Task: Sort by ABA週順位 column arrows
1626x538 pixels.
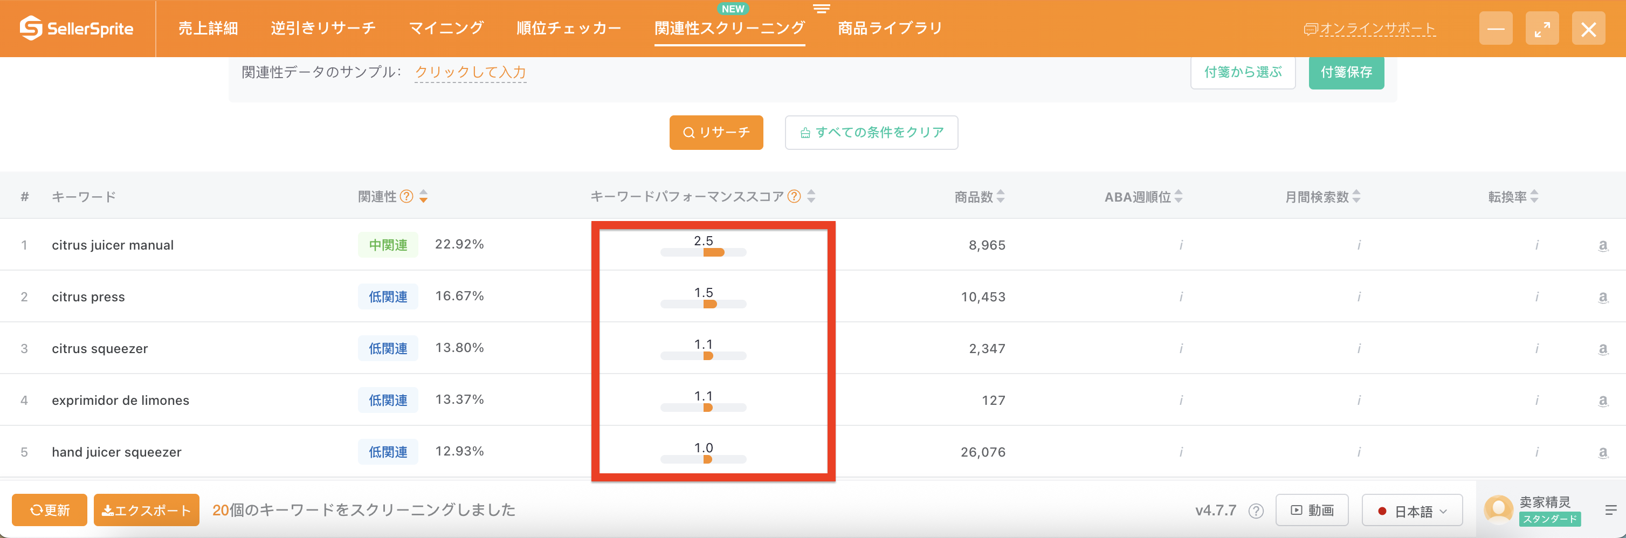Action: pos(1179,197)
